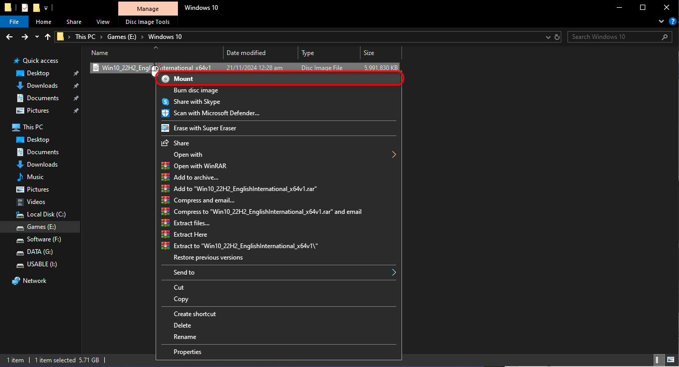Click the Search Windows 10 input box
The width and height of the screenshot is (679, 367).
click(x=614, y=37)
